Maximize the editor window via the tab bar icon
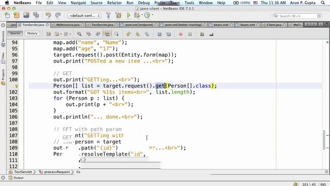This screenshot has width=330, height=186. coord(326,24)
